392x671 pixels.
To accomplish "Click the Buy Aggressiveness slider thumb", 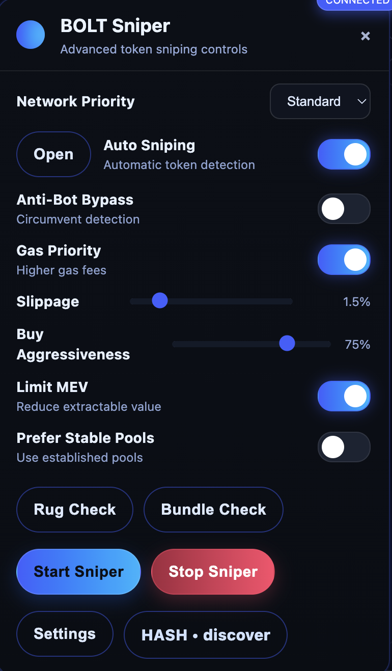I will (x=287, y=344).
